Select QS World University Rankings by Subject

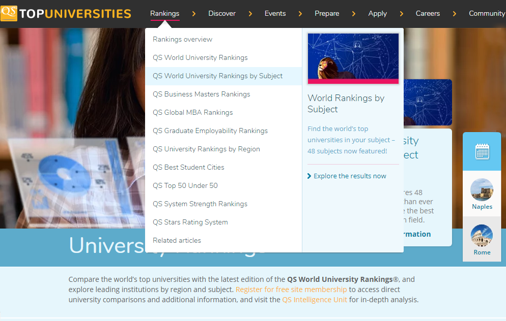click(223, 76)
